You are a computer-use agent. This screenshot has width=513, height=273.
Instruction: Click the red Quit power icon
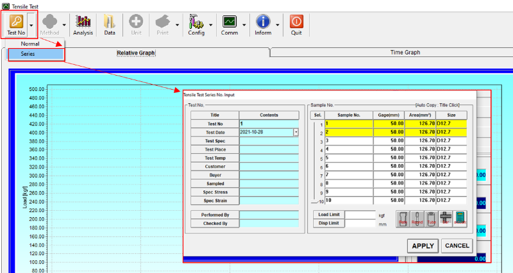pyautogui.click(x=296, y=22)
